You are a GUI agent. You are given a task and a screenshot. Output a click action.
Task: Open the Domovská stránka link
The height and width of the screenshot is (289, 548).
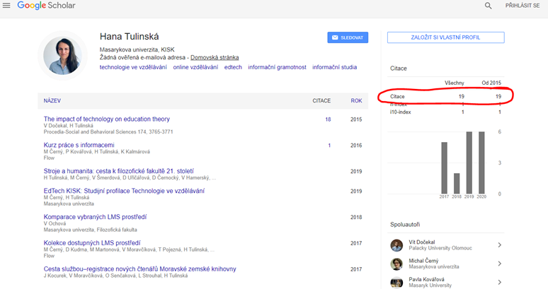pos(215,57)
